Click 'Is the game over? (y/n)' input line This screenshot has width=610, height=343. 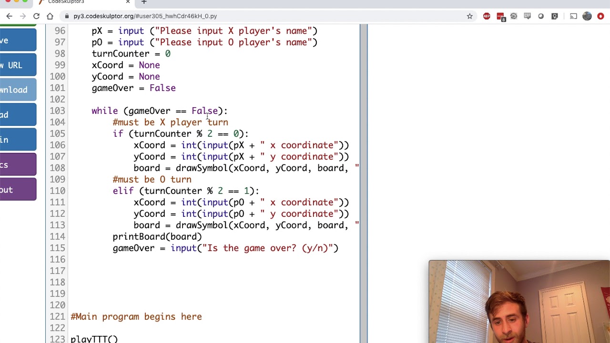pos(225,248)
